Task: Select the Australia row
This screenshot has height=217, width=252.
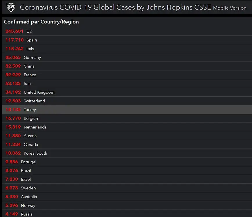Action: (x=127, y=197)
